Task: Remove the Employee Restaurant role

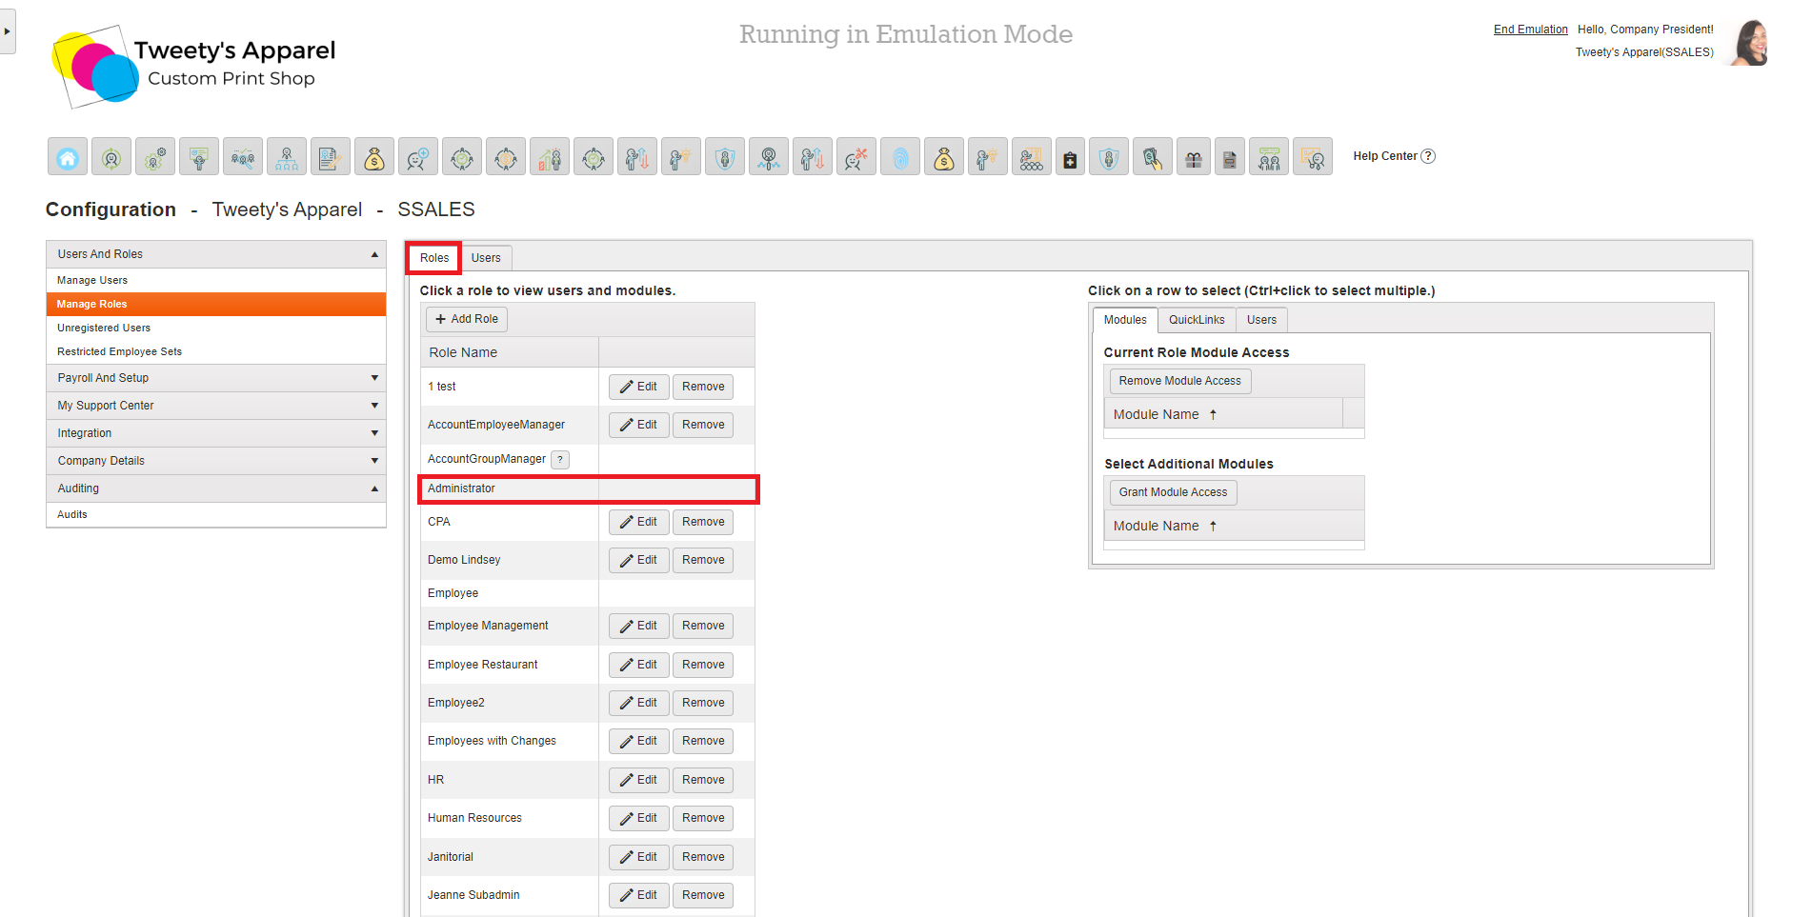Action: [x=703, y=665]
